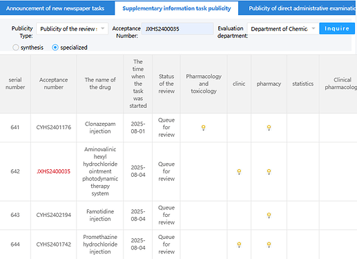This screenshot has width=357, height=259.
Task: Switch to Announcement of new newspaper tasks tab
Action: point(55,8)
